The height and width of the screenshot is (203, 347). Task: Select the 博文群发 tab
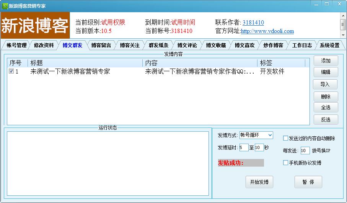click(x=72, y=45)
